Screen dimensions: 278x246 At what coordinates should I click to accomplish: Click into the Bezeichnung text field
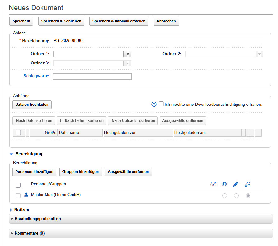click(x=158, y=41)
